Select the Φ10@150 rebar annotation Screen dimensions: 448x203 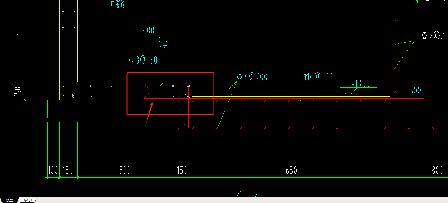(x=143, y=60)
